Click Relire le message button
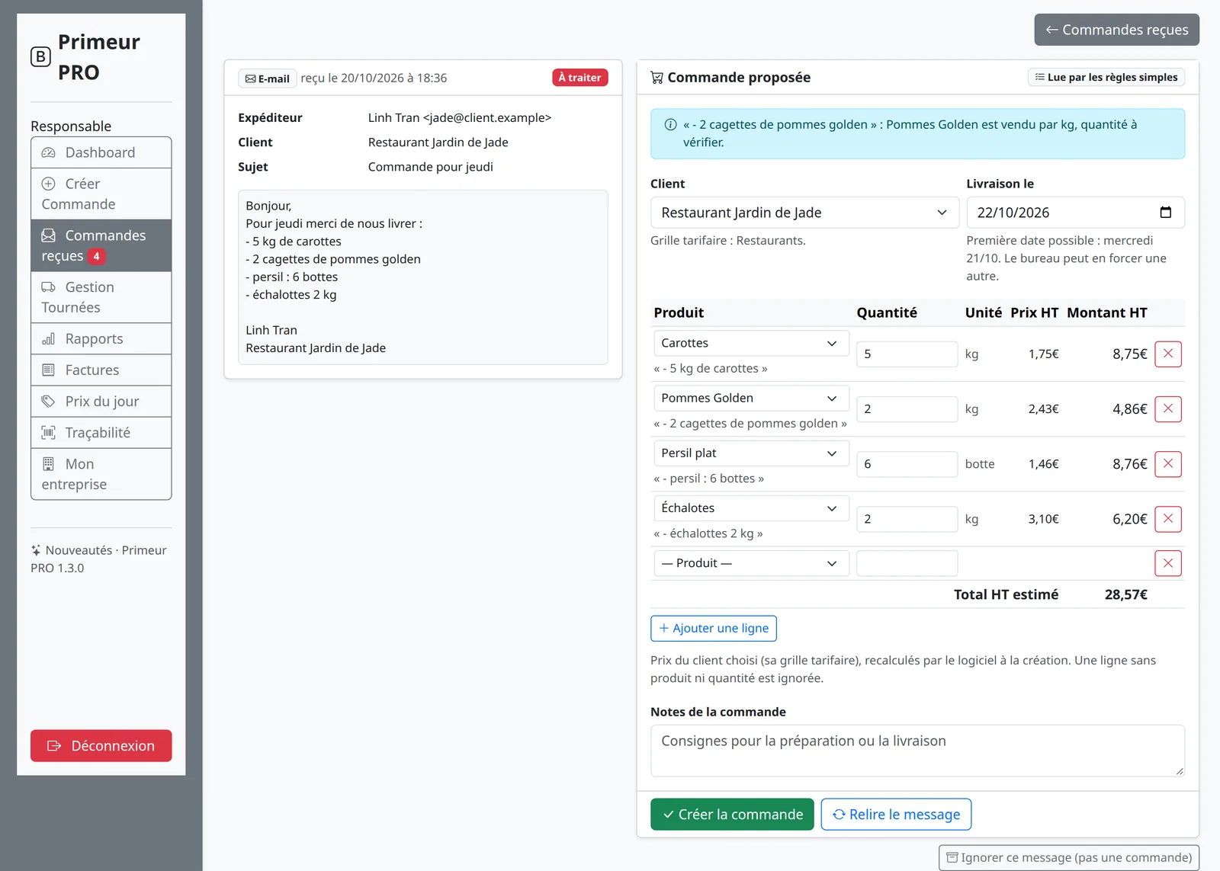 click(x=896, y=815)
